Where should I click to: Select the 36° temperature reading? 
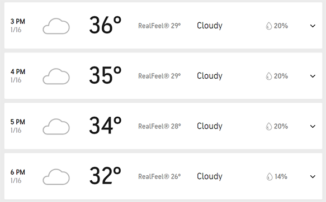[x=105, y=25]
